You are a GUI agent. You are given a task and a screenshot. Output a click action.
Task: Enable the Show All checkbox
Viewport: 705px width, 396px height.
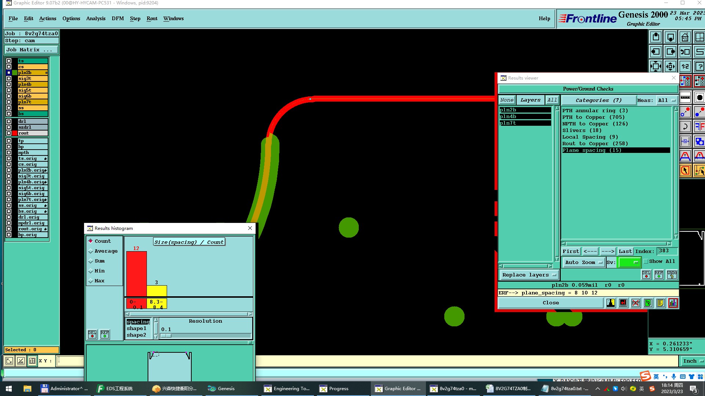coord(646,261)
